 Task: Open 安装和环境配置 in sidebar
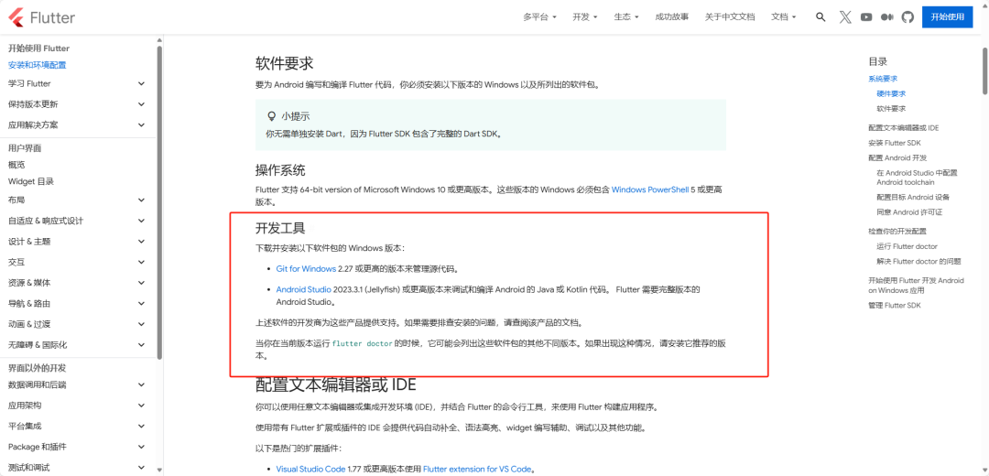pos(38,65)
